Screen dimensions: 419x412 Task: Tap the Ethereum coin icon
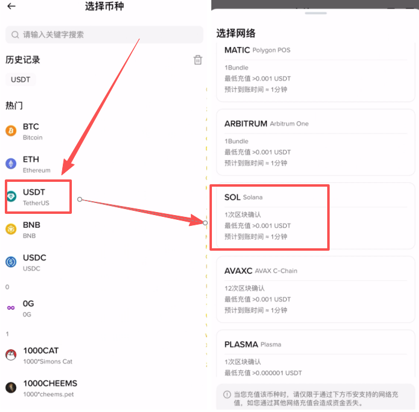tap(11, 164)
